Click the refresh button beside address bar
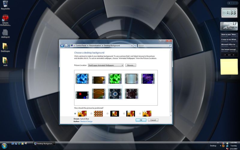 coord(135,46)
